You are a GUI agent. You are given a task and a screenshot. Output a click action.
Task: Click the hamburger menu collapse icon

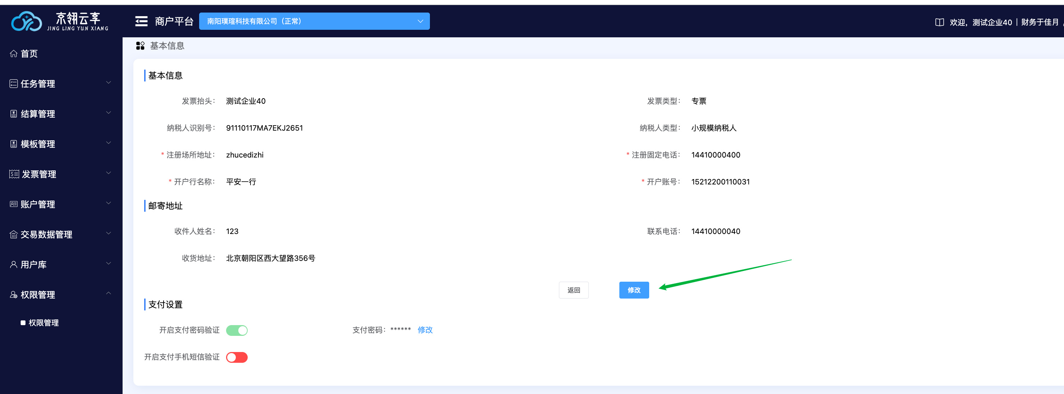pyautogui.click(x=141, y=22)
